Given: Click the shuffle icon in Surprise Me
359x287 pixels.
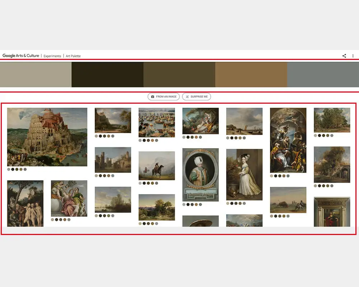Looking at the screenshot, I should (187, 97).
